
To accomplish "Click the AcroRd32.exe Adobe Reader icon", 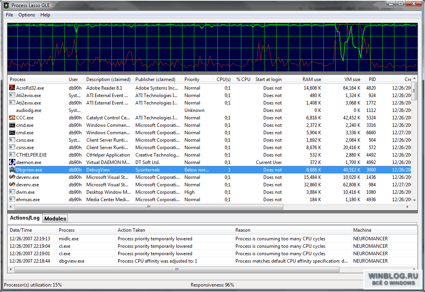I will [x=12, y=88].
